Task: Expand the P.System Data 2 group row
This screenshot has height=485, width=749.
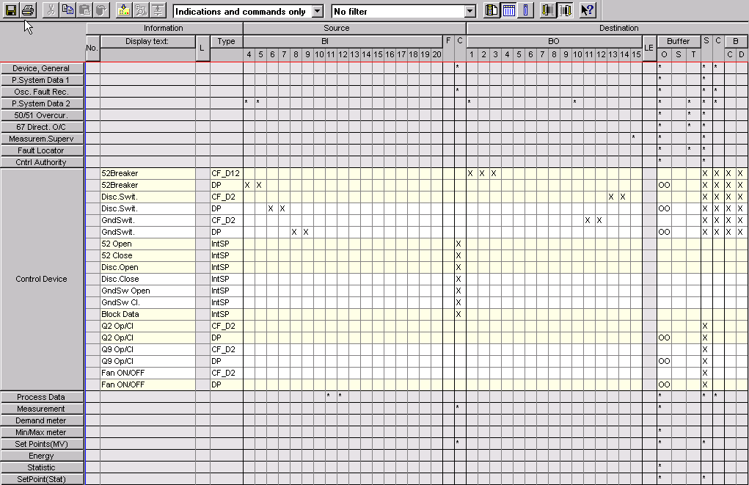Action: click(x=42, y=103)
